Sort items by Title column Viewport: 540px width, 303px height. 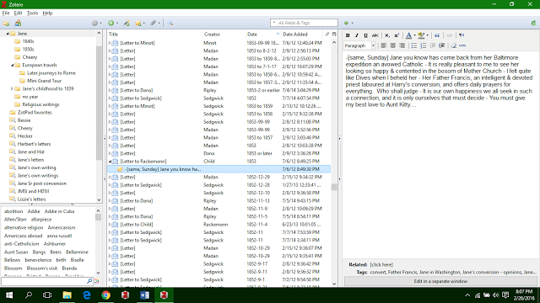click(155, 35)
